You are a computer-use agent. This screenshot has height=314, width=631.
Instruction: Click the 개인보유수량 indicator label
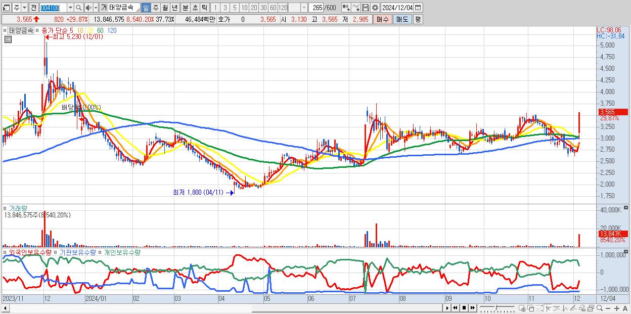(x=122, y=252)
